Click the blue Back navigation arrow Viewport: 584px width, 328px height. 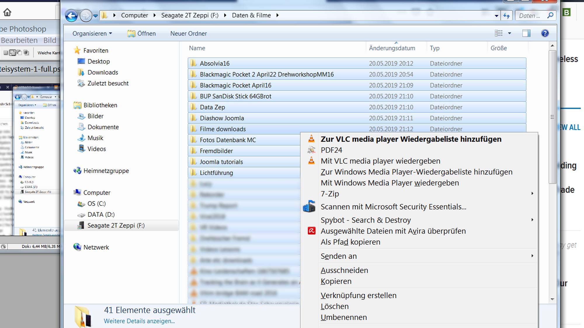[x=71, y=15]
